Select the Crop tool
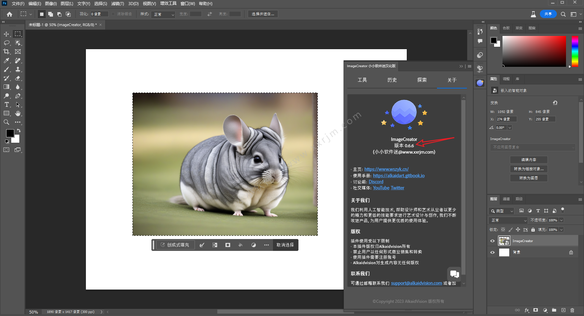The height and width of the screenshot is (316, 584). pyautogui.click(x=6, y=52)
